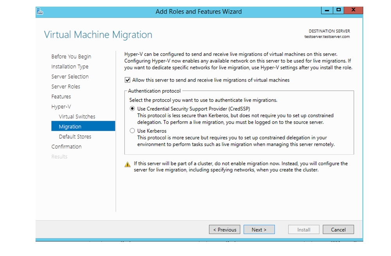Maximize the wizard window
This screenshot has height=256, width=391.
point(339,10)
